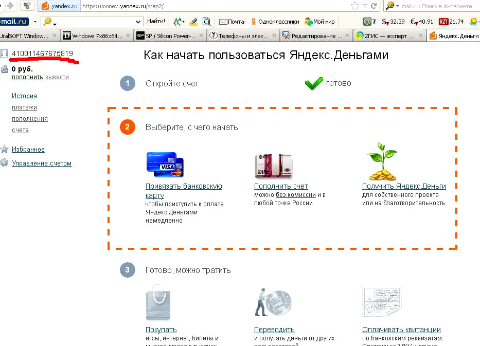Image resolution: width=480 pixels, height=346 pixels.
Task: Open Одноклассники from the toolbar
Action: (x=275, y=22)
